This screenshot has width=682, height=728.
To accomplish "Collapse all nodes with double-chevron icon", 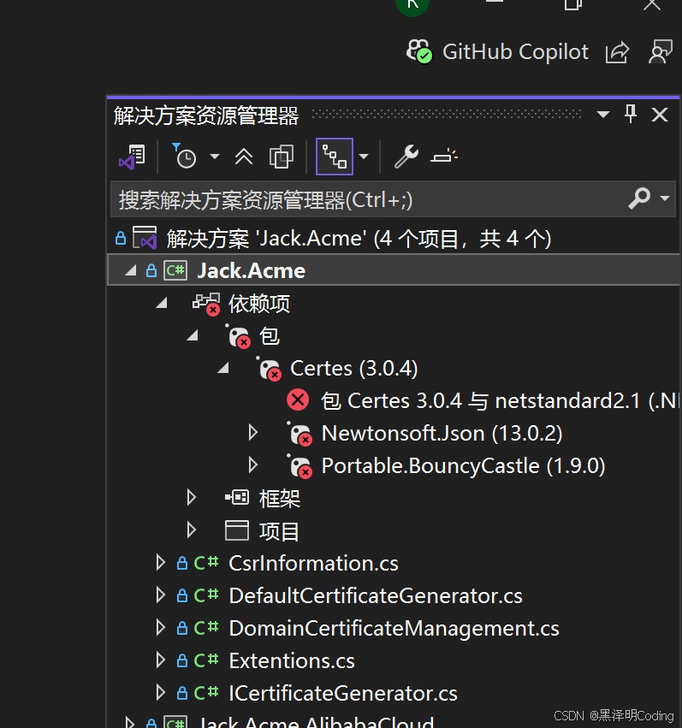I will pos(244,157).
